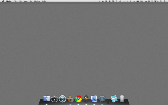
Task: Open the Finder application menu
Action: 9,1
